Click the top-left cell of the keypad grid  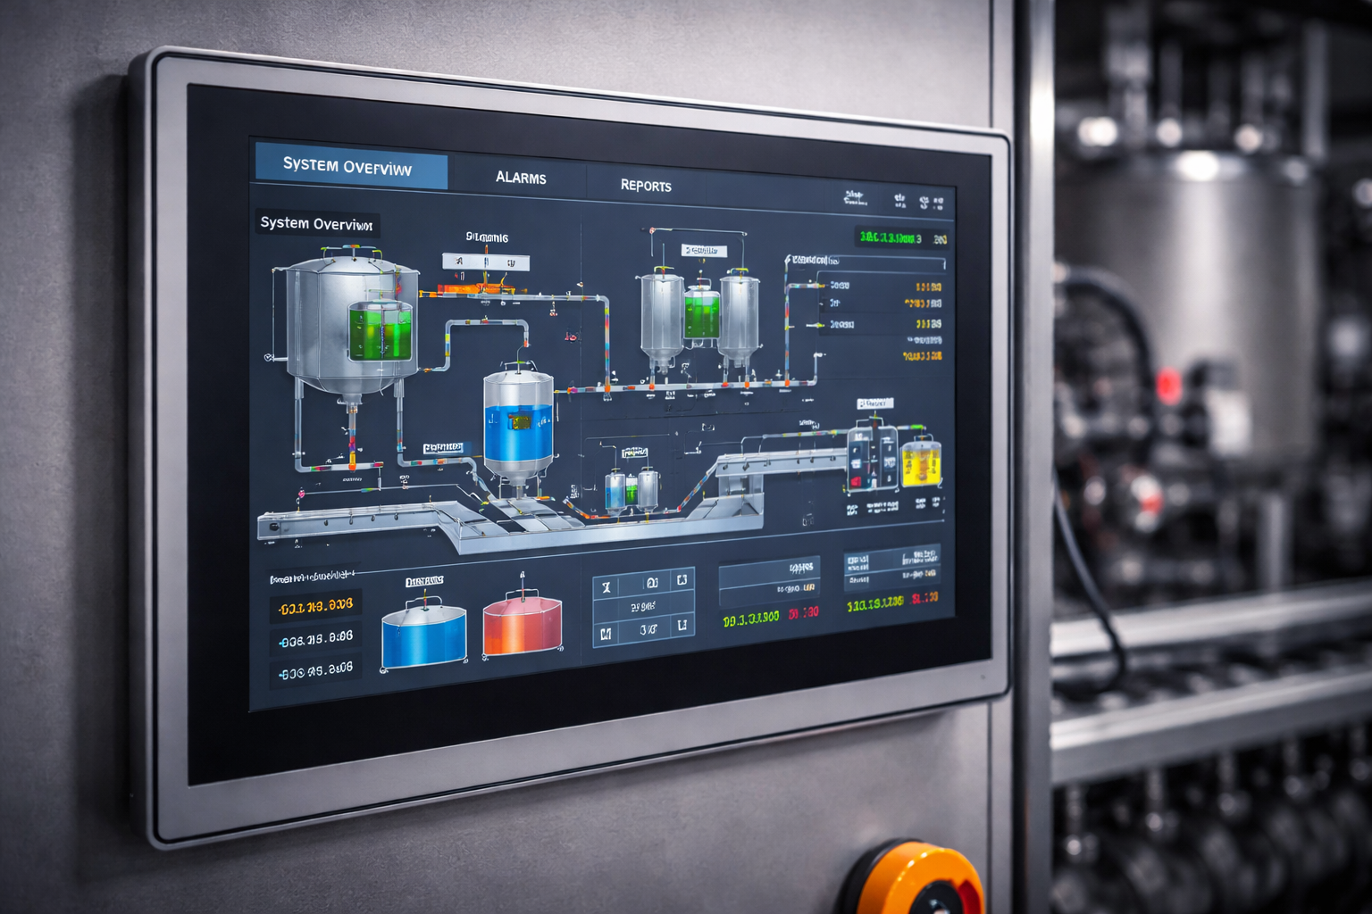[x=607, y=587]
